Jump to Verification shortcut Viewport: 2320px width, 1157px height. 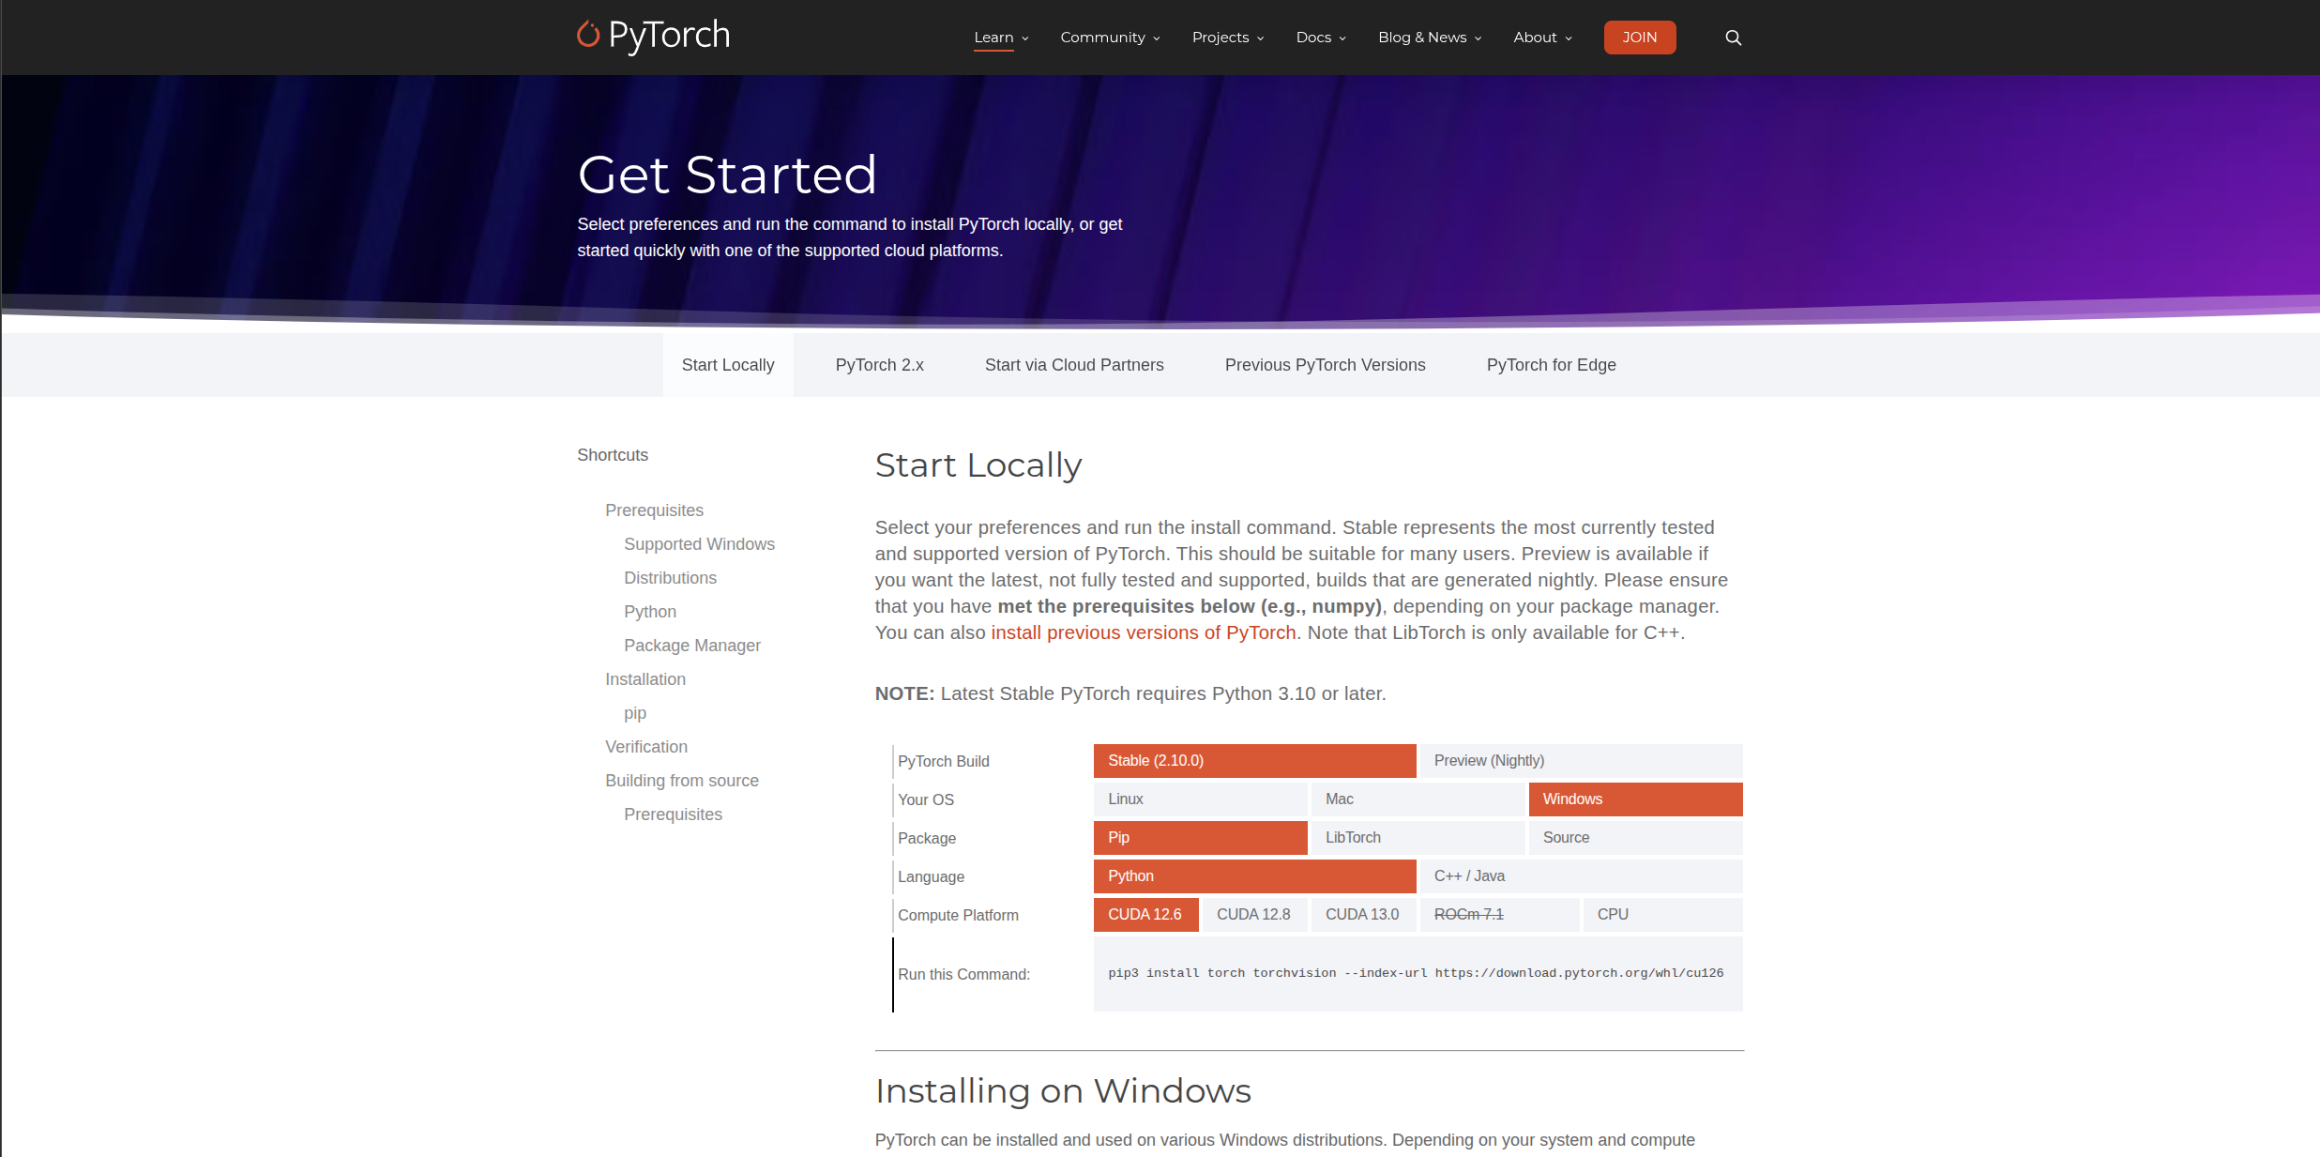(x=645, y=747)
